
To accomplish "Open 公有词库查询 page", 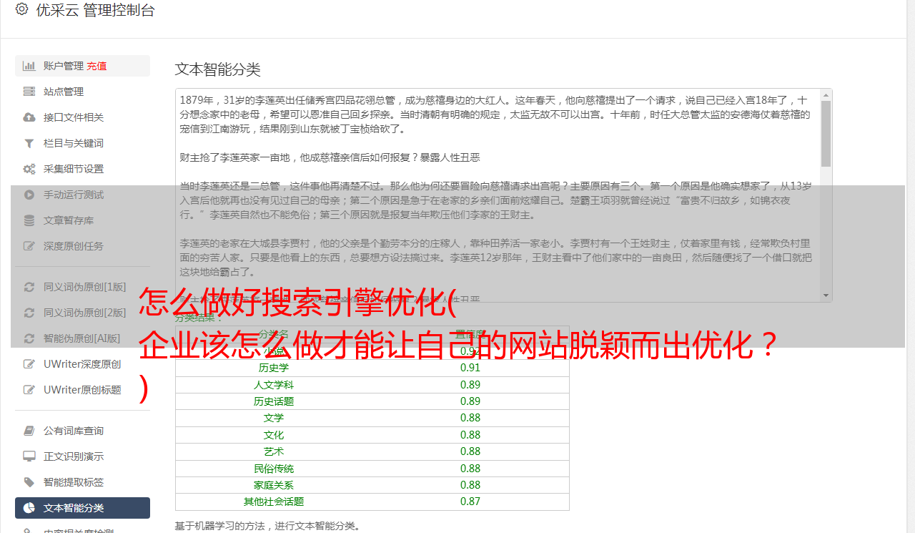I will point(82,431).
